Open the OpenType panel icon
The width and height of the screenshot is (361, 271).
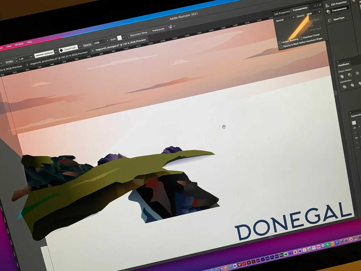coord(330,20)
